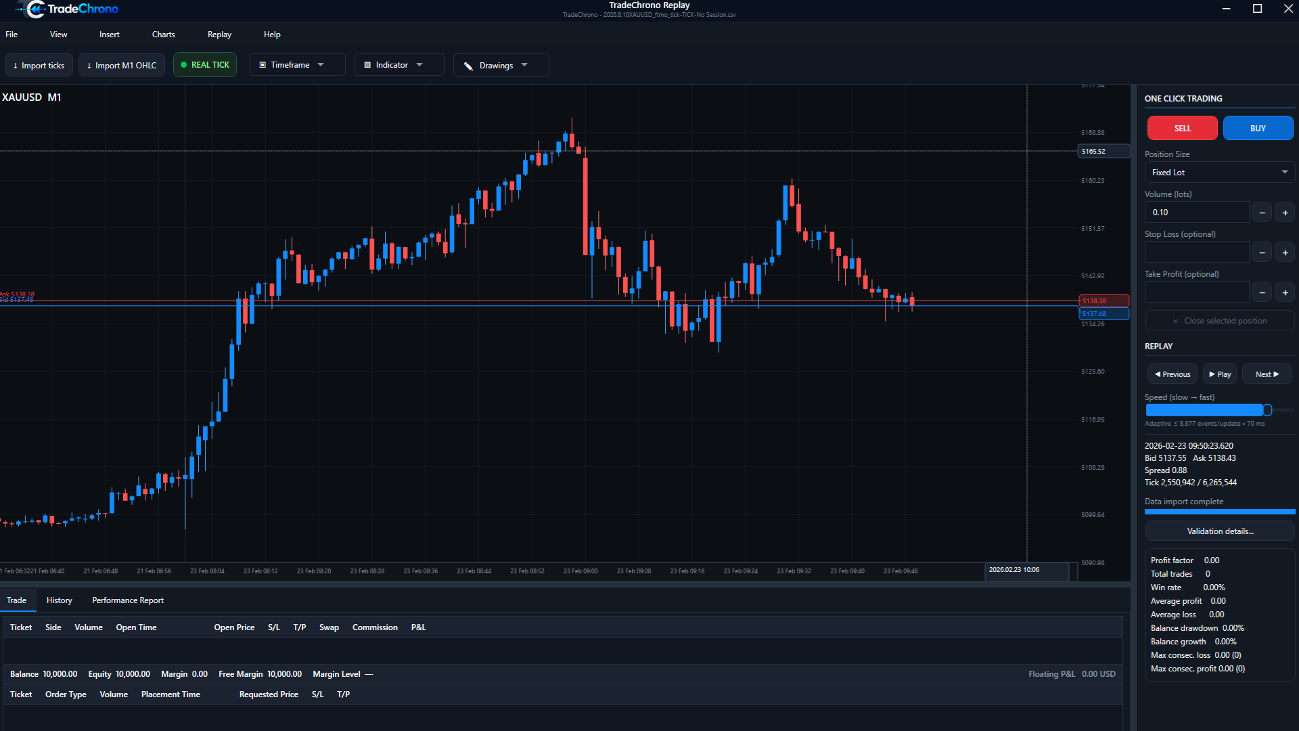The width and height of the screenshot is (1299, 731).
Task: Click the Balance 10,000.00 value
Action: point(60,674)
